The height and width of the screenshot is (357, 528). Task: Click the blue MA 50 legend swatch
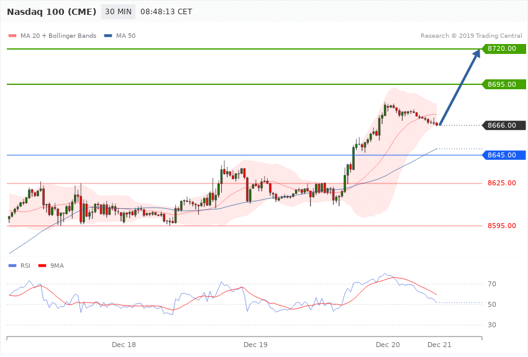[x=108, y=35]
